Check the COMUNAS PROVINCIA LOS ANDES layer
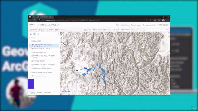This screenshot has width=198, height=111. 32,65
